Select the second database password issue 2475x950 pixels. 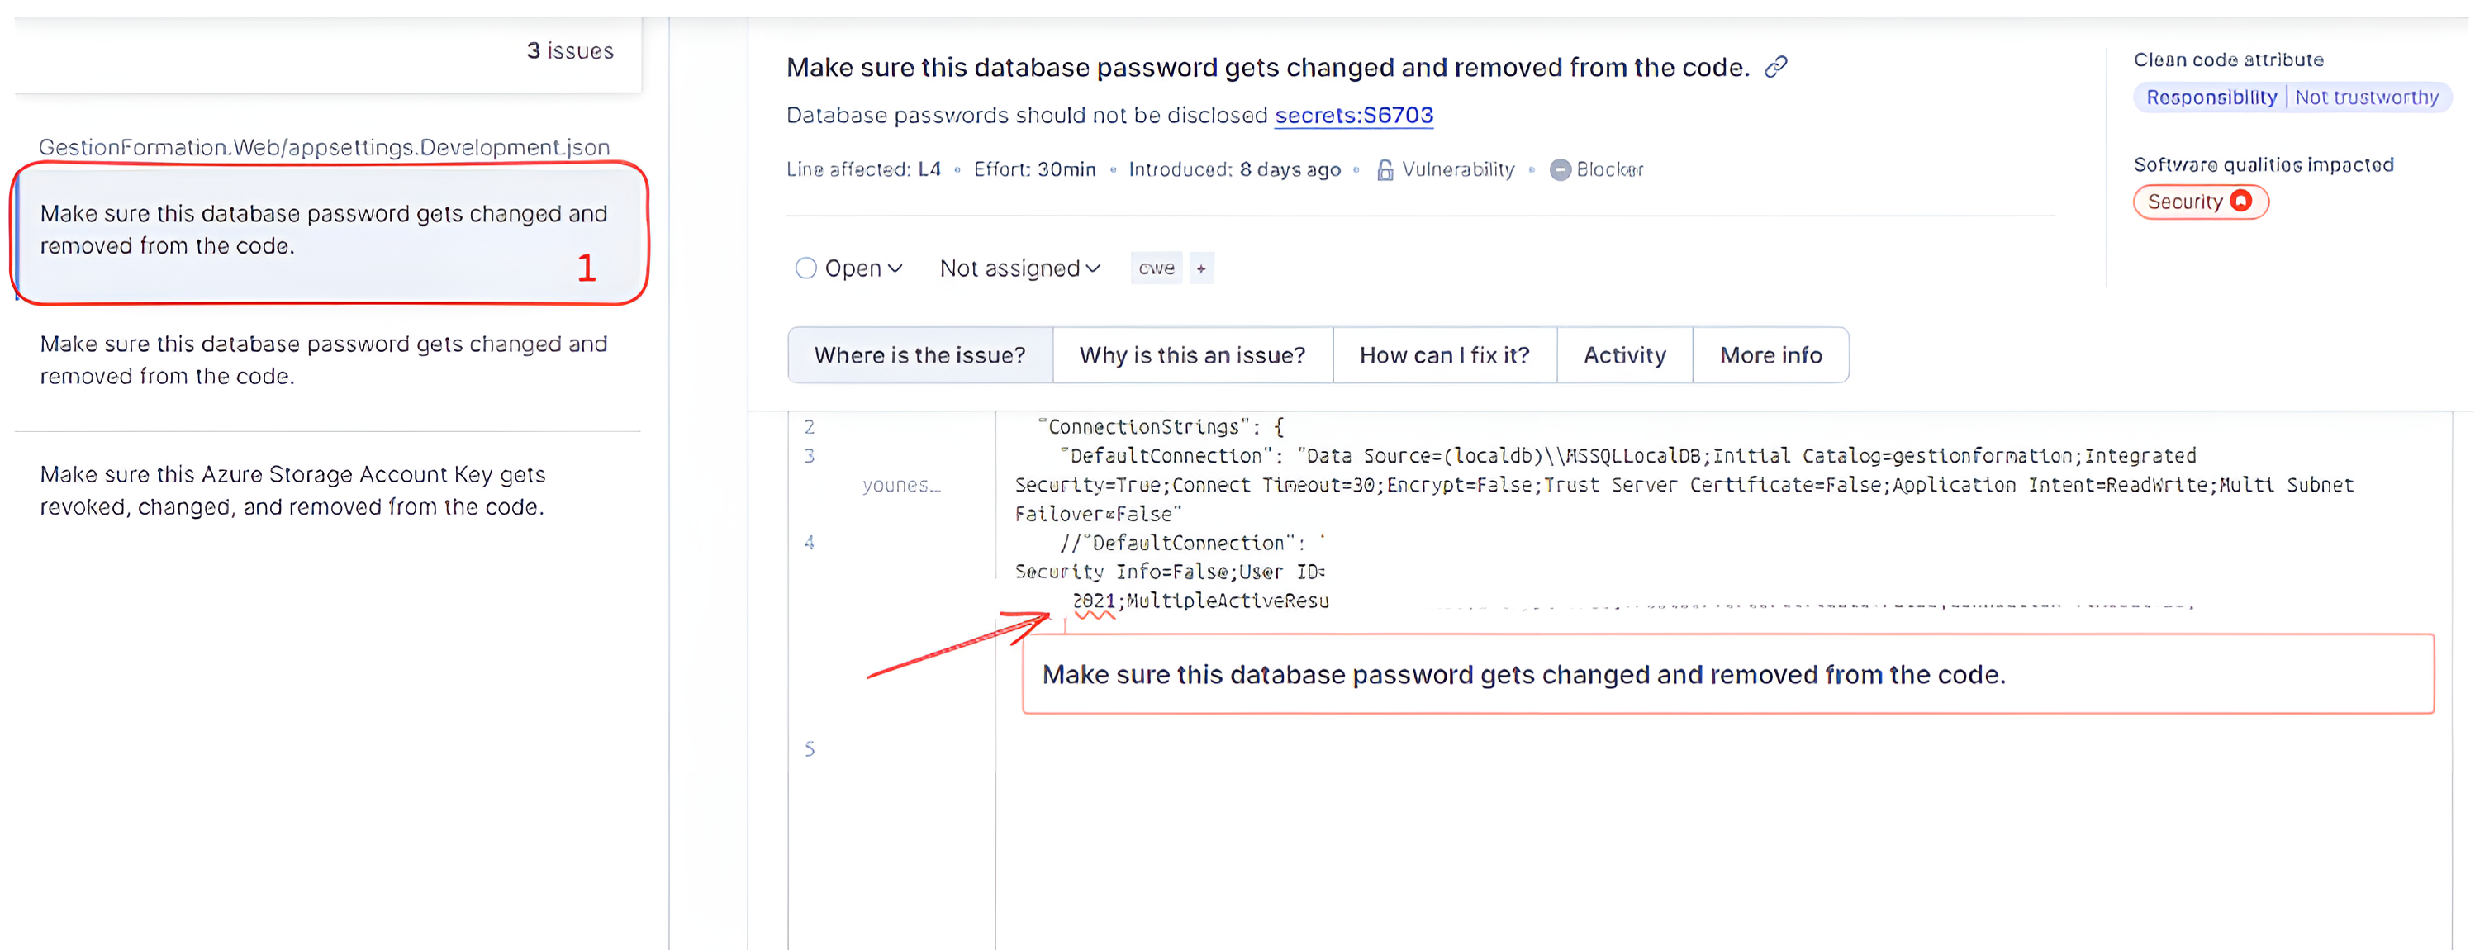click(324, 360)
